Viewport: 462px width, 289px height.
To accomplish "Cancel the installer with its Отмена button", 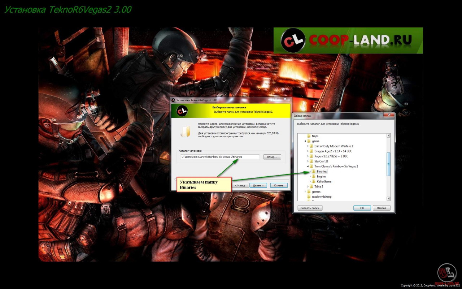I will pyautogui.click(x=279, y=185).
